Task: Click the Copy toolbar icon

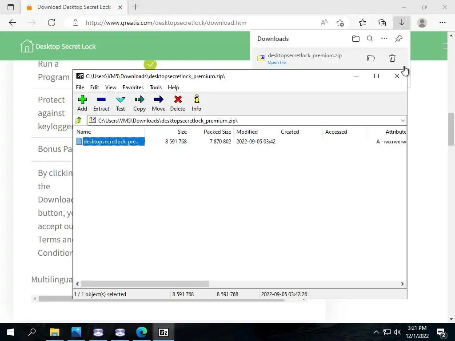Action: 139,103
